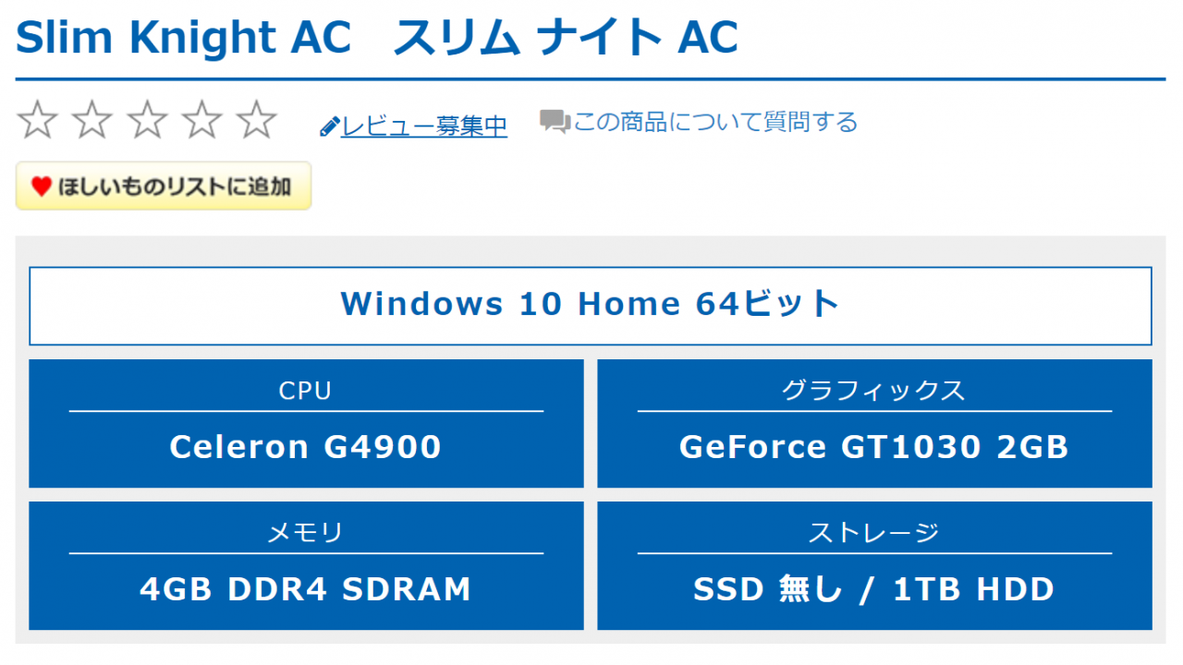The height and width of the screenshot is (665, 1183).
Task: Click the red heart icon on wishlist button
Action: [x=42, y=187]
